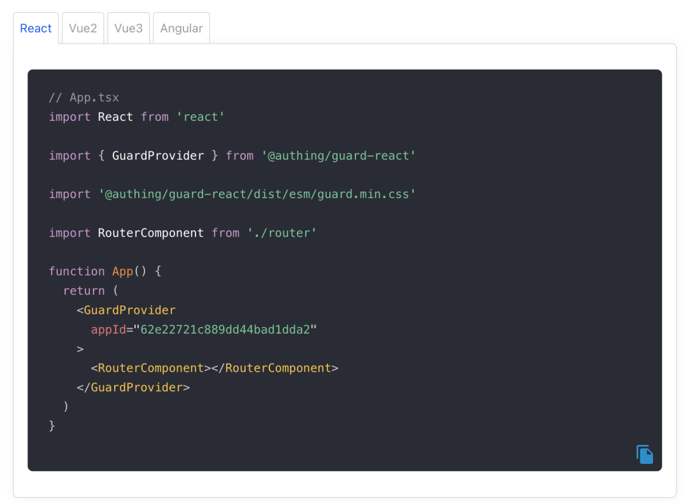Viewport: 688px width, 504px height.
Task: Click the 'react' import string
Action: click(x=201, y=117)
